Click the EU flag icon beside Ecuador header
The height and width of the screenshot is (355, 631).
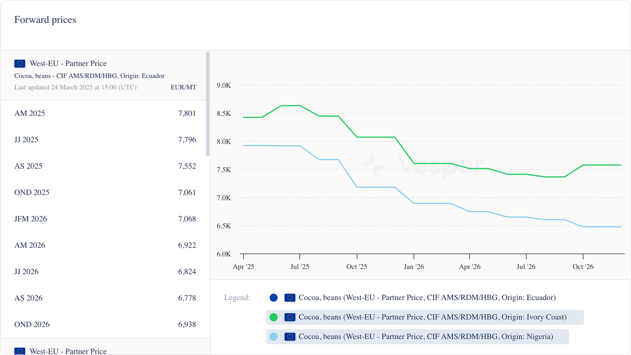tap(20, 64)
